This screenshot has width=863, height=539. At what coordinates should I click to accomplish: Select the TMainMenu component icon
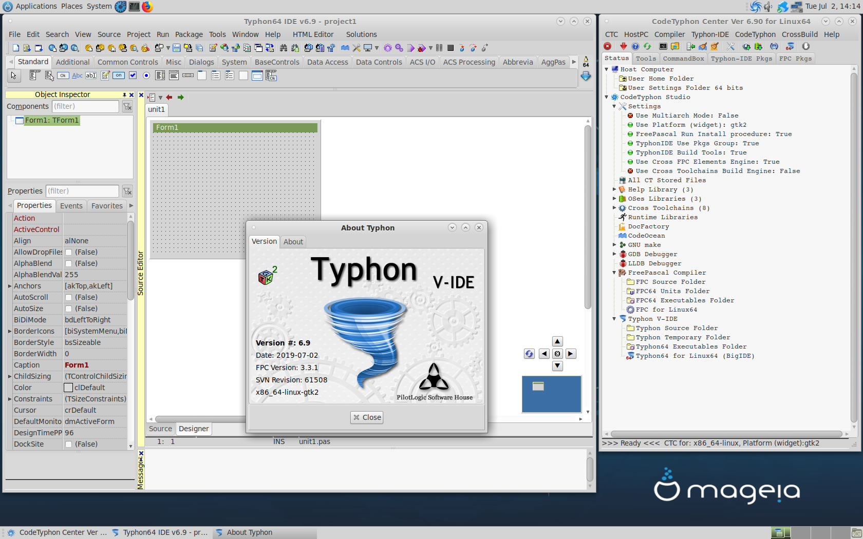[x=34, y=75]
